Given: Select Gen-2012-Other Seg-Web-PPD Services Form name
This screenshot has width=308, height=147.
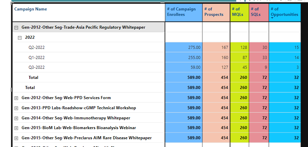Looking at the screenshot, I should coord(66,98).
